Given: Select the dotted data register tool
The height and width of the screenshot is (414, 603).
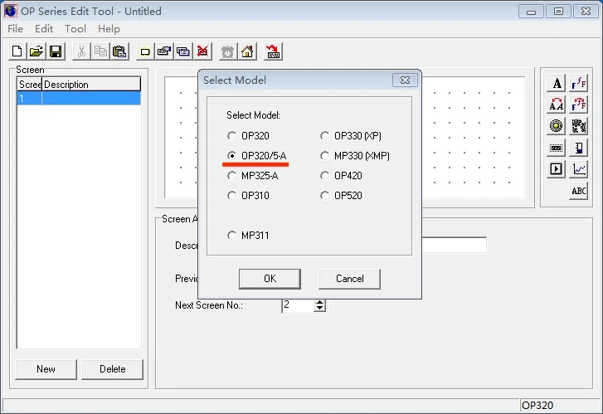Looking at the screenshot, I should pos(556,148).
